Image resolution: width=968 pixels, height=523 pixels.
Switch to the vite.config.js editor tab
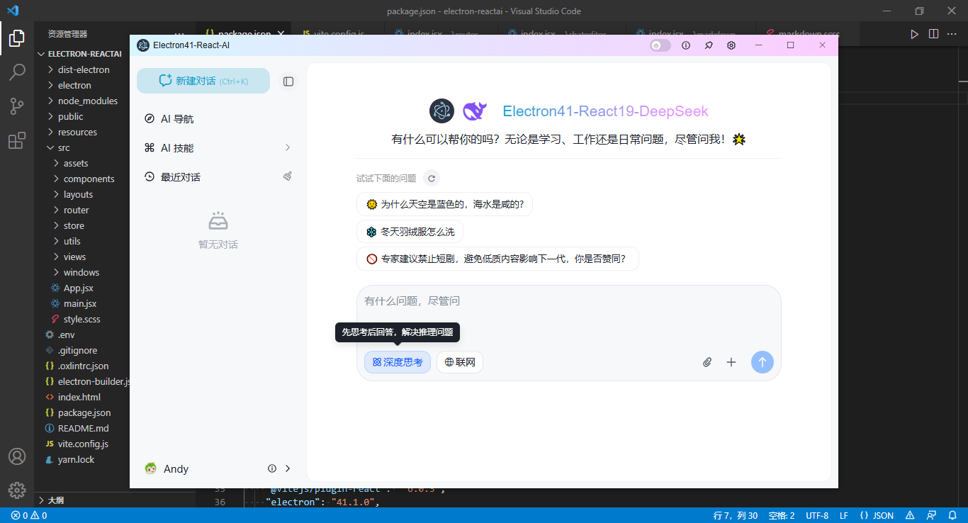pos(339,34)
